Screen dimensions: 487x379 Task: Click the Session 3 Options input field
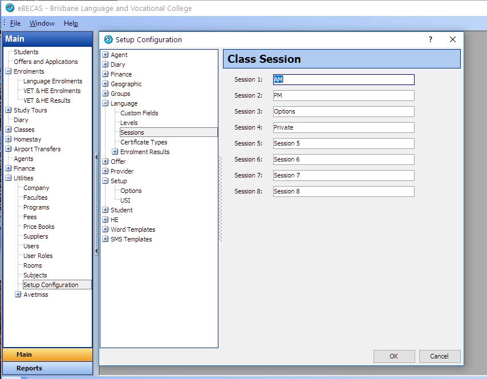pyautogui.click(x=343, y=111)
